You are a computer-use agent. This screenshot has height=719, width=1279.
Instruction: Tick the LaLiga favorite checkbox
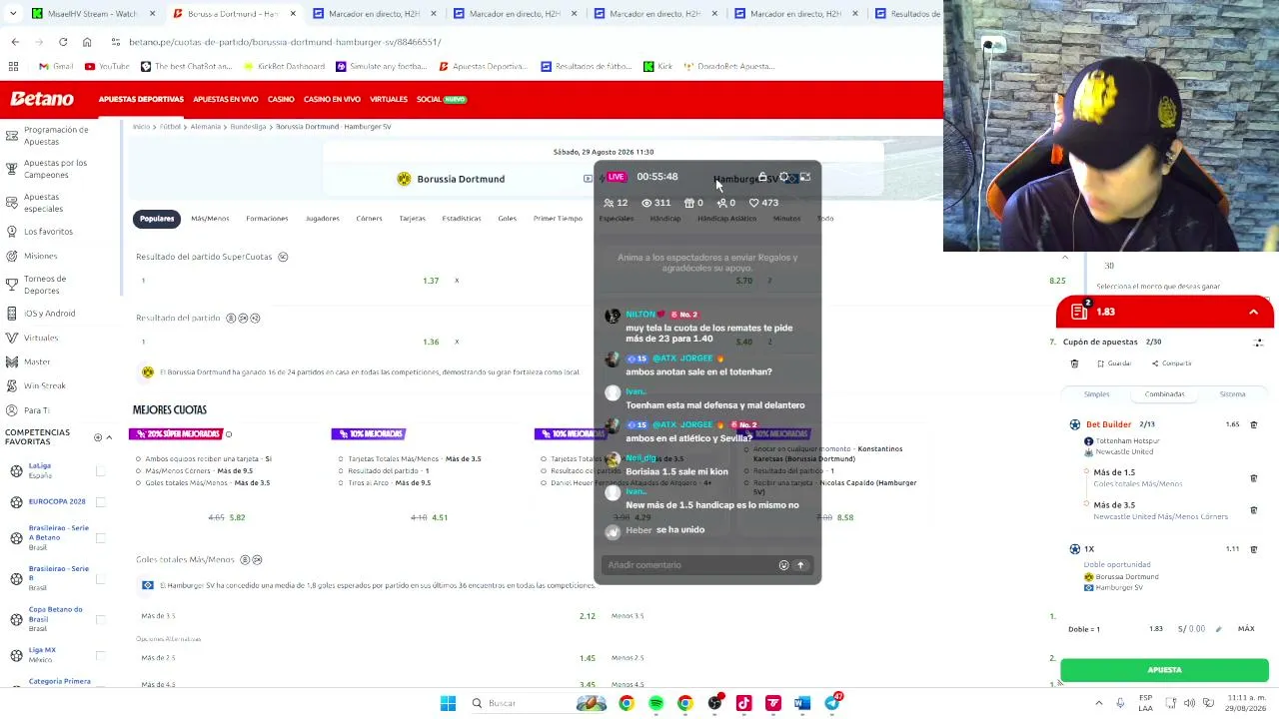coord(100,470)
